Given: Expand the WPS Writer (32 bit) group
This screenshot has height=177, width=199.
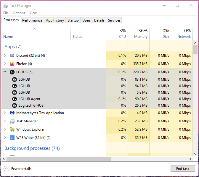Looking at the screenshot, I should coord(5,137).
